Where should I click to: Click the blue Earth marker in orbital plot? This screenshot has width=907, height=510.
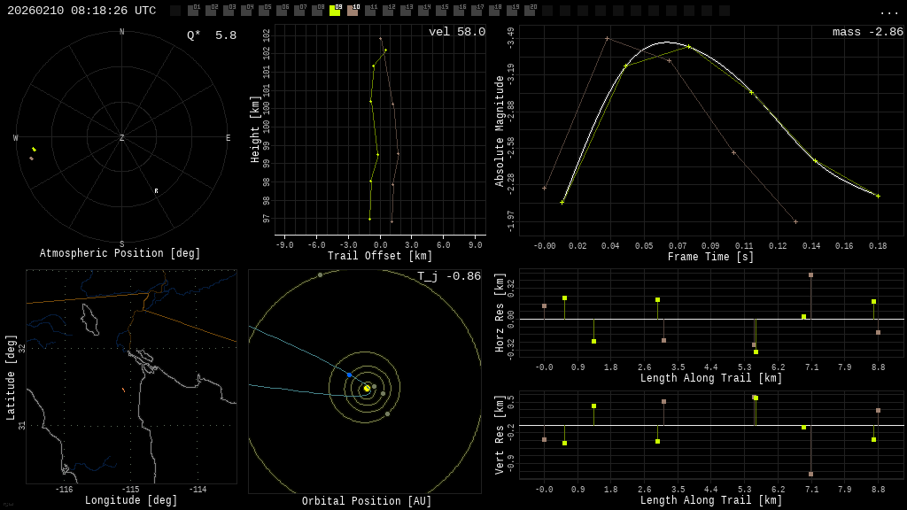pos(349,375)
